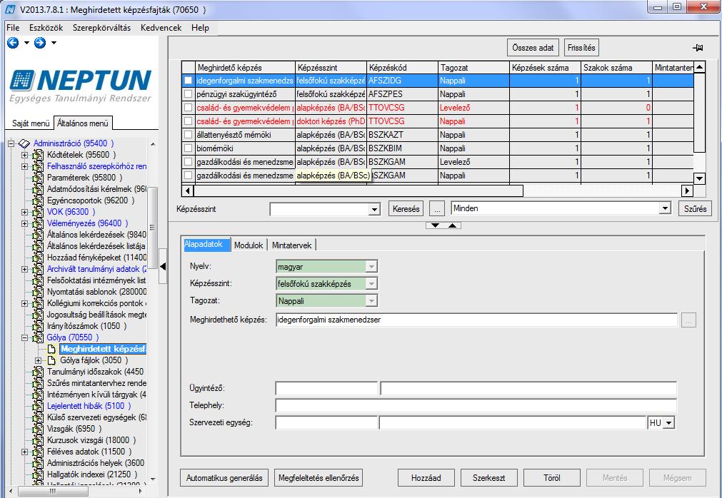722x498 pixels.
Task: Click the Hallgatók indexei node icon
Action: (x=39, y=474)
